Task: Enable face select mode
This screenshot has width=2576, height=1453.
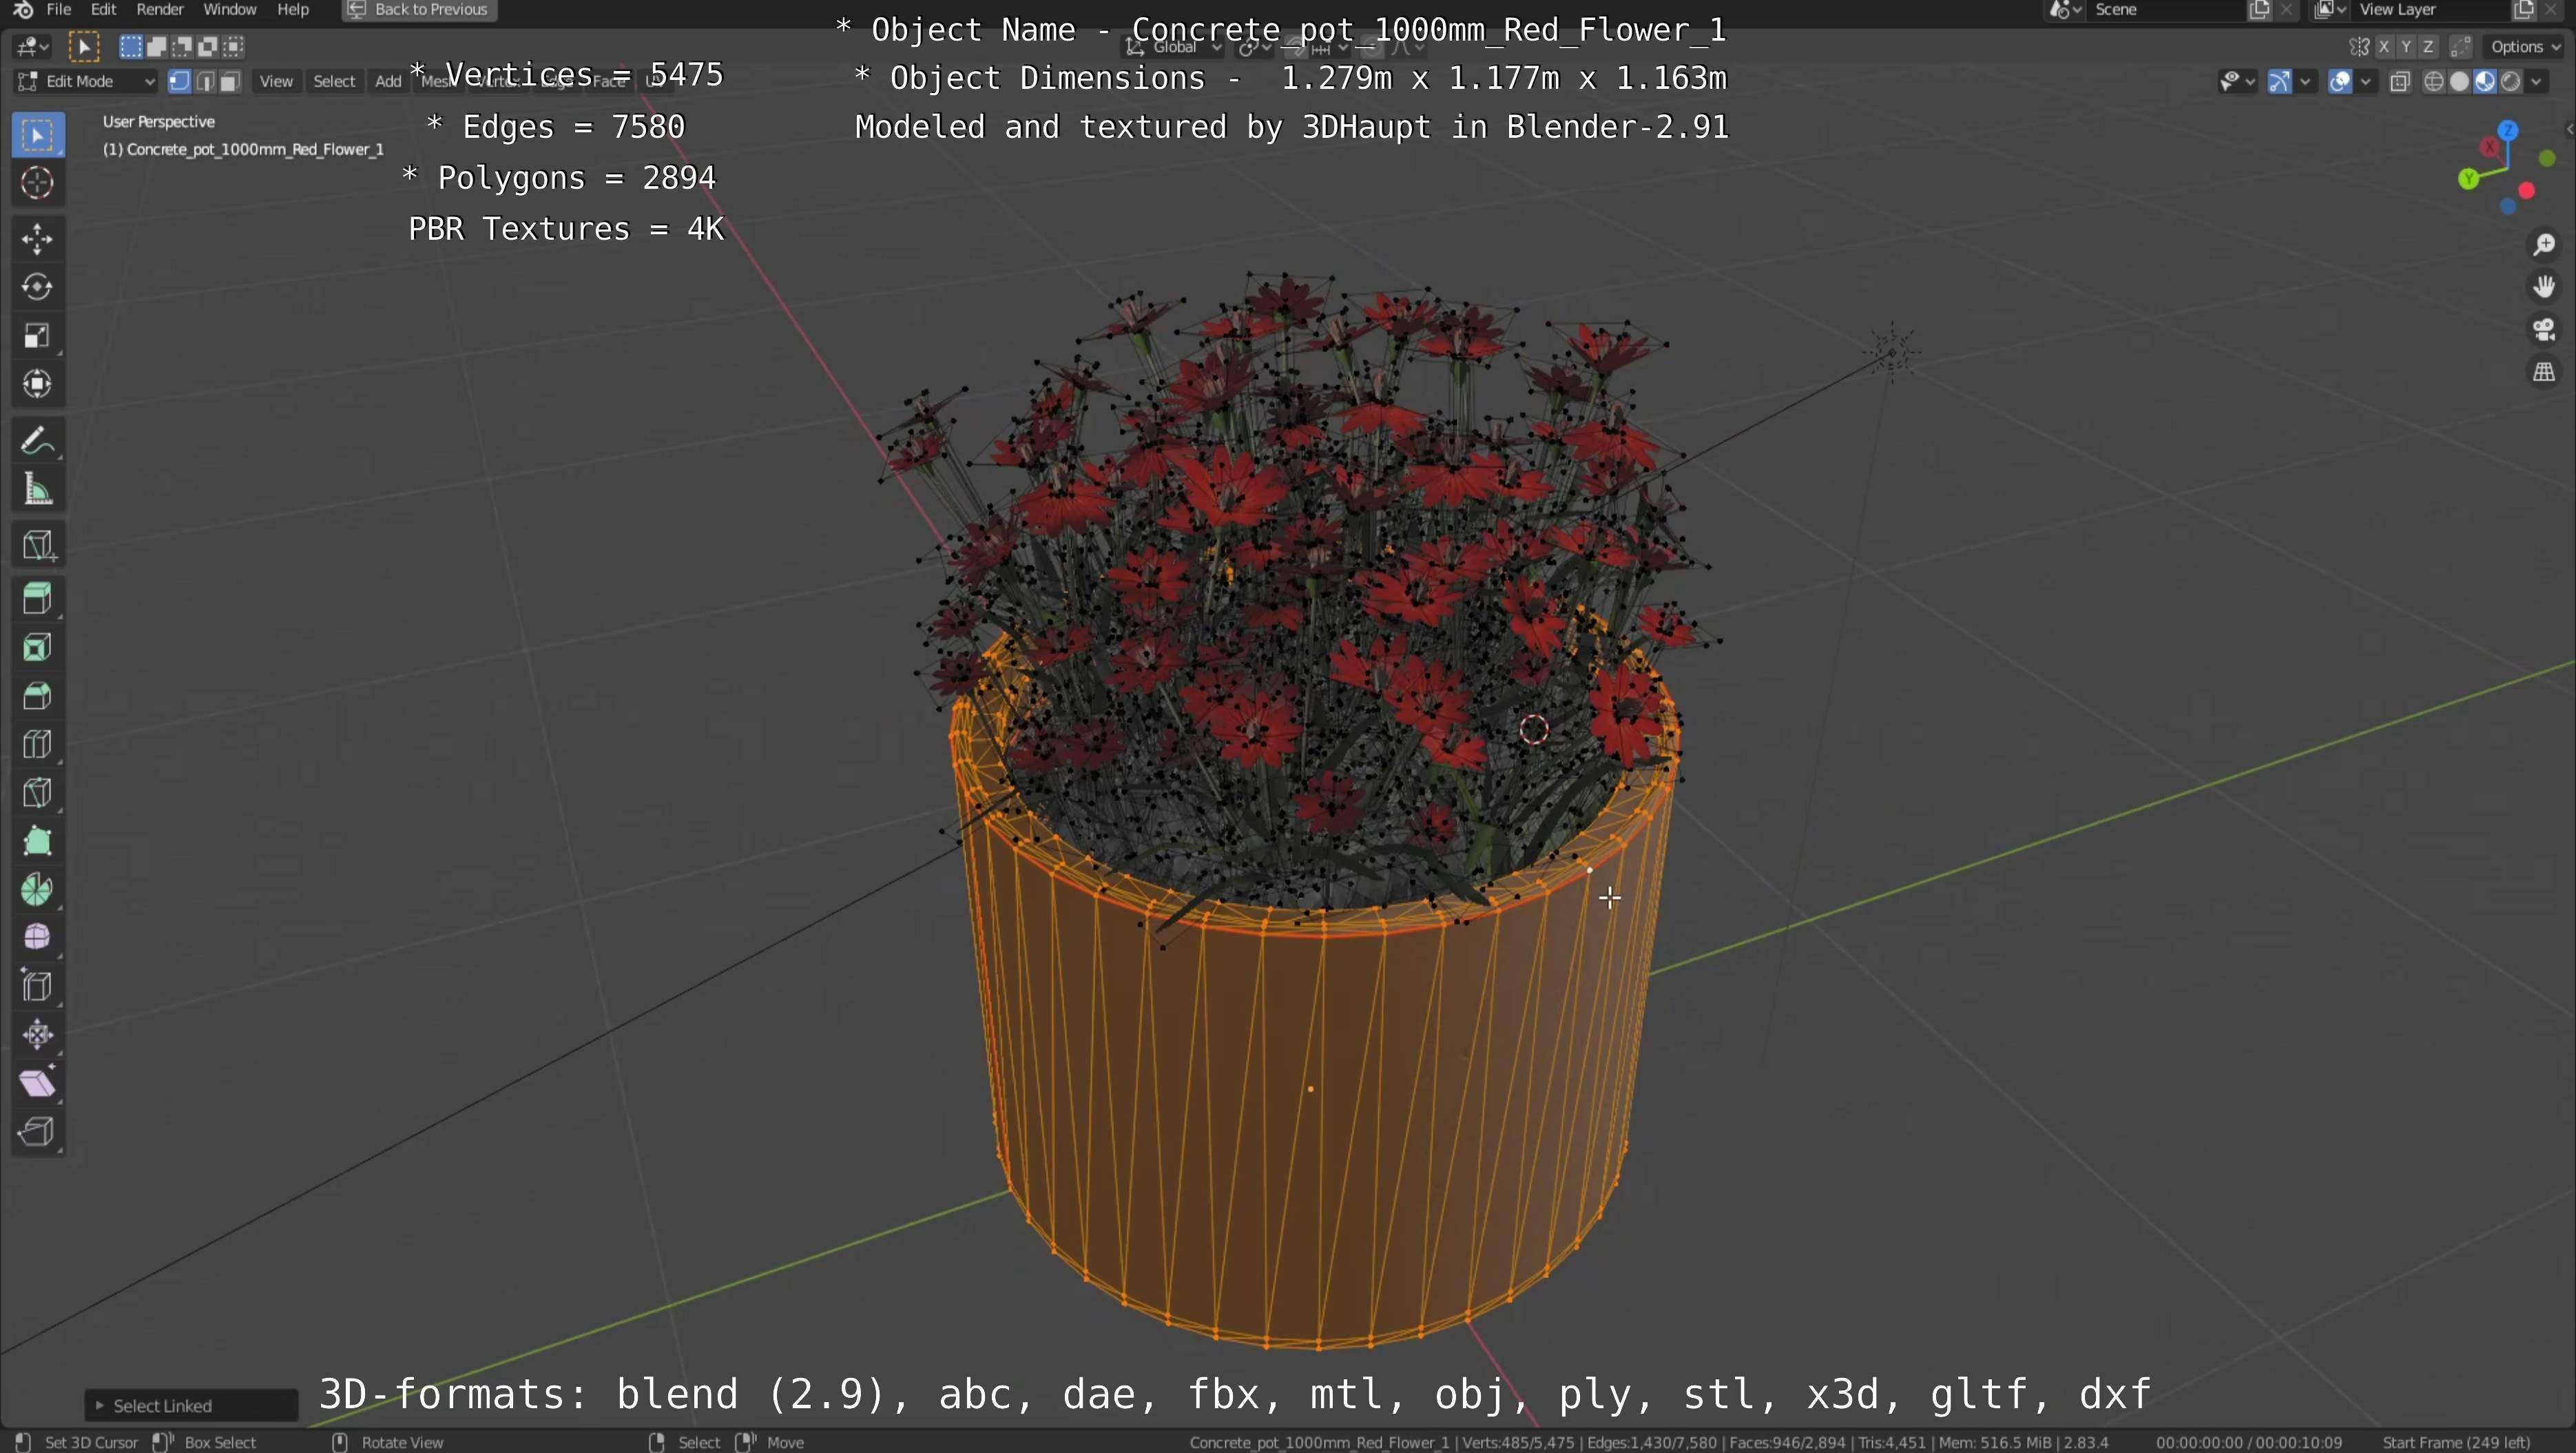Action: [230, 81]
